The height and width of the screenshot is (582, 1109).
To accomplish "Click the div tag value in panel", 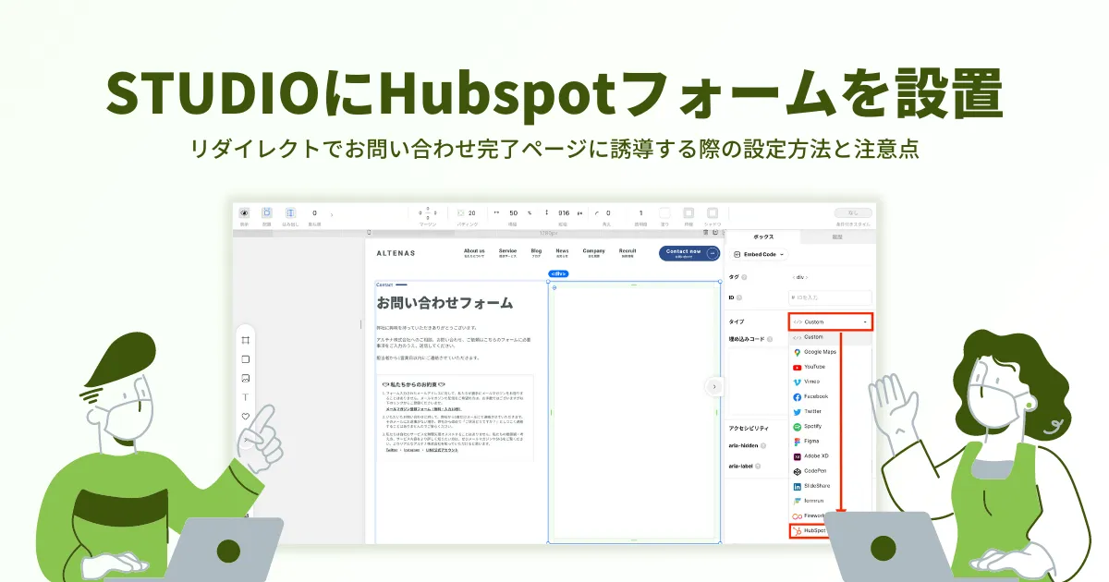I will (800, 276).
